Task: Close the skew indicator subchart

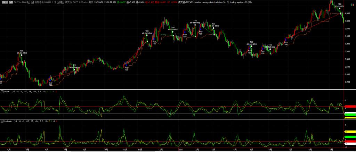Action: click(x=2, y=92)
